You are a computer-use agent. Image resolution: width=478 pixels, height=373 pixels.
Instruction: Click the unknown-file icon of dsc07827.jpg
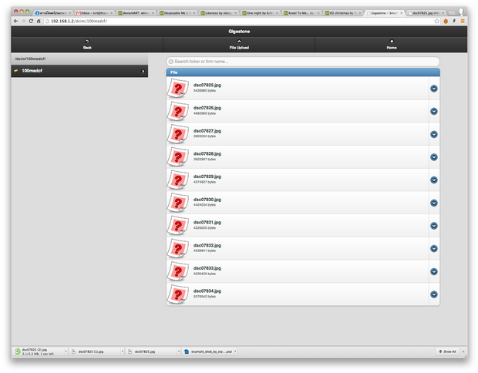pyautogui.click(x=178, y=134)
